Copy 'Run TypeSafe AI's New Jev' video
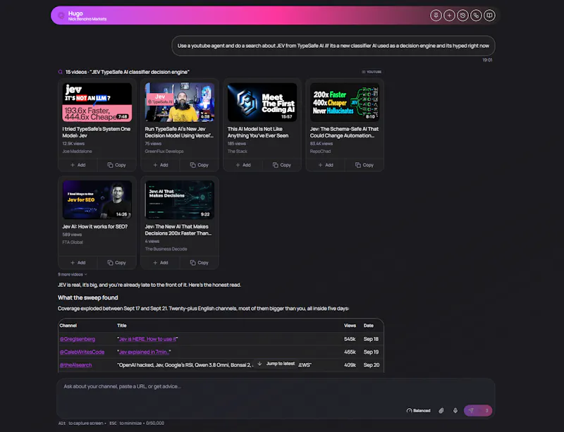The height and width of the screenshot is (432, 564). coord(200,165)
